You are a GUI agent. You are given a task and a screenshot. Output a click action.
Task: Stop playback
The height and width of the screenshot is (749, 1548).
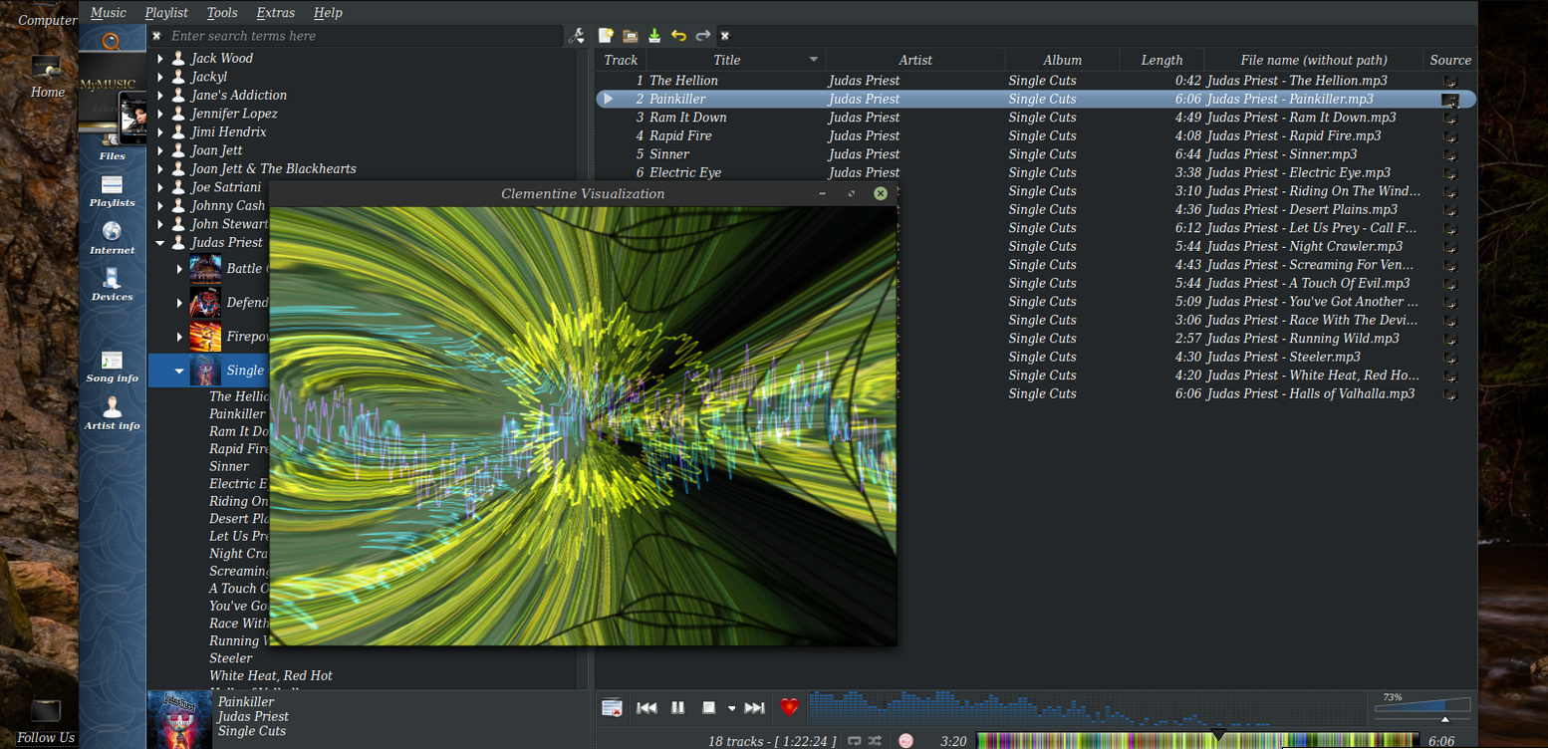709,708
